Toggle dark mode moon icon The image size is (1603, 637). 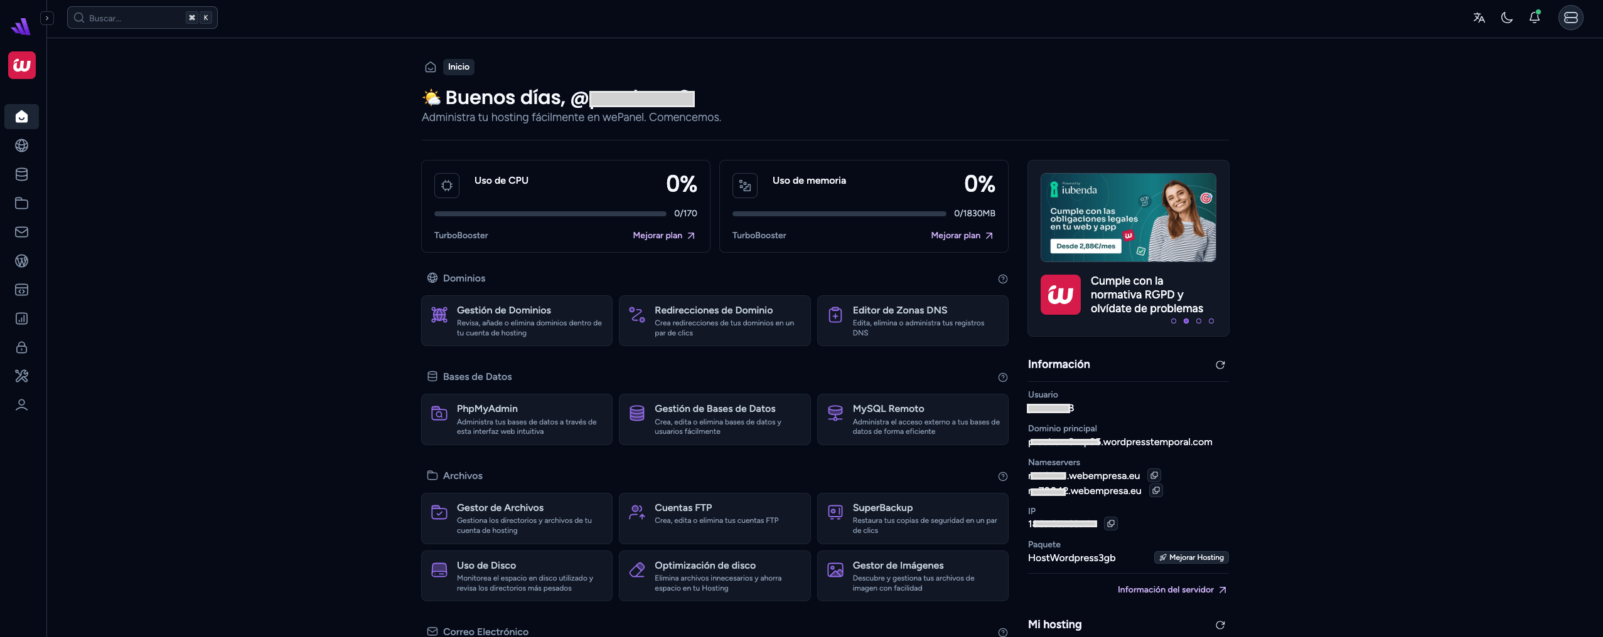coord(1507,18)
